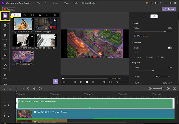Select the All media tab

(17, 15)
